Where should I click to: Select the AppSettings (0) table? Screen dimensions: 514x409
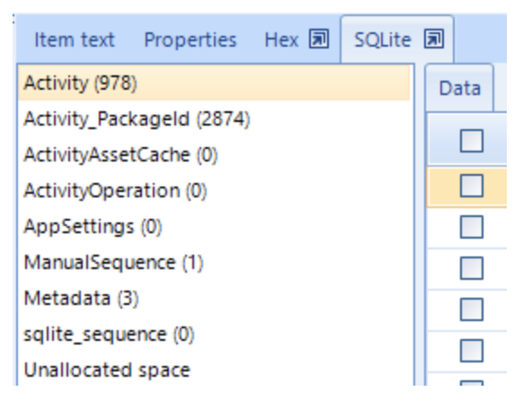click(214, 226)
